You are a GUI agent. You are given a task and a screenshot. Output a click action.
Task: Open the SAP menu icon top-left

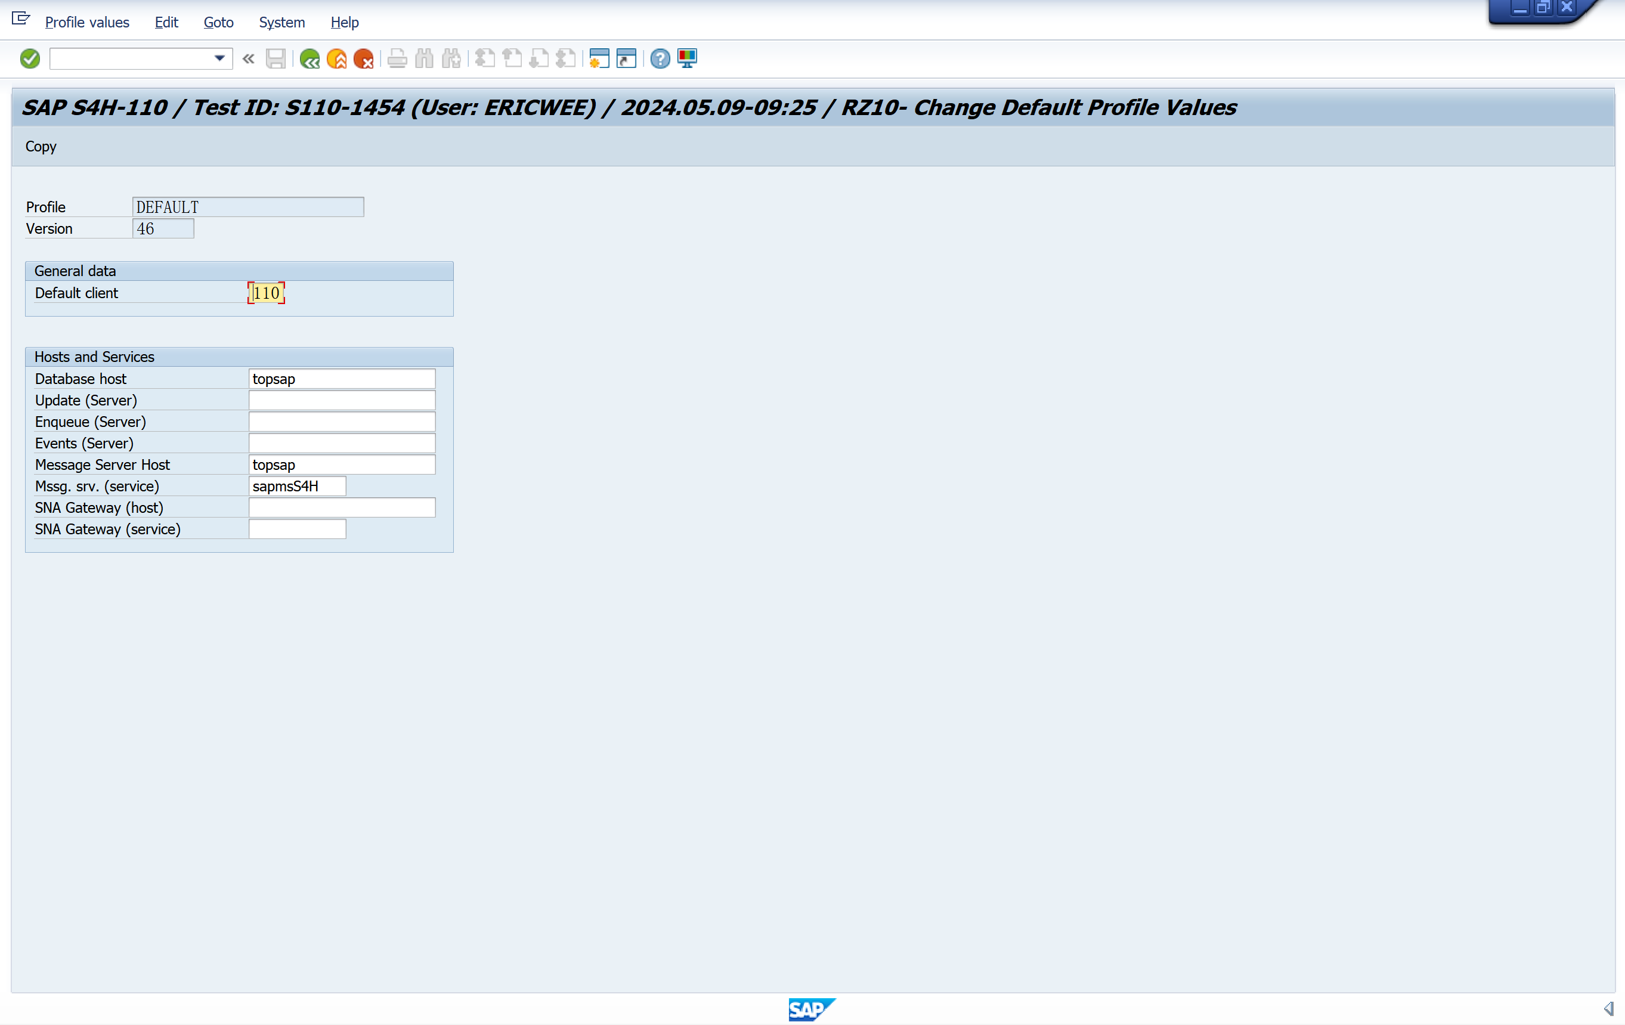pyautogui.click(x=21, y=18)
